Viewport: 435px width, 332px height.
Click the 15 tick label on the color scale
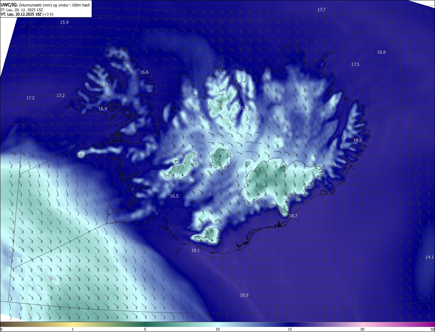(290, 330)
